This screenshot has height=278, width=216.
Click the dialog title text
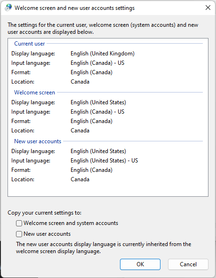click(x=75, y=8)
